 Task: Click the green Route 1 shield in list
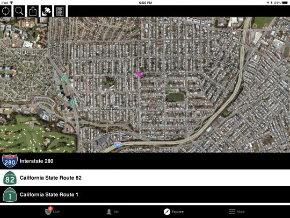coord(10,194)
